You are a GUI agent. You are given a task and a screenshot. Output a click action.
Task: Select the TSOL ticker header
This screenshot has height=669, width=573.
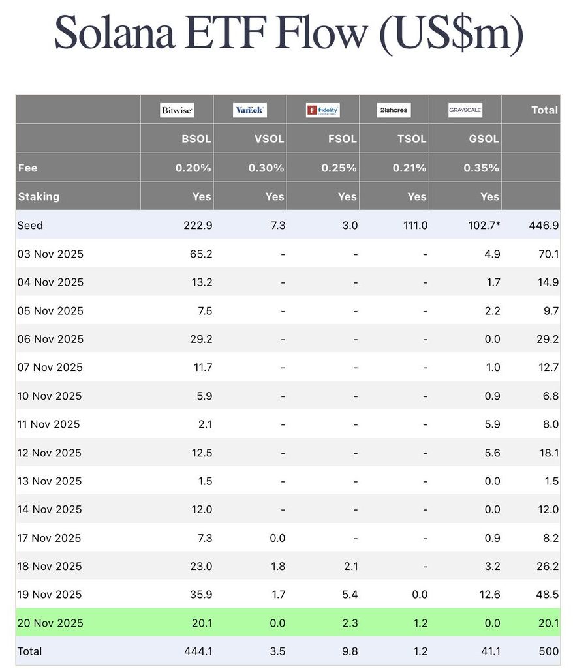pyautogui.click(x=412, y=139)
